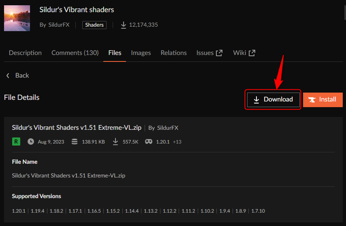Select the file name text under File Name
Viewport: 346px width, 226px height.
coord(68,175)
